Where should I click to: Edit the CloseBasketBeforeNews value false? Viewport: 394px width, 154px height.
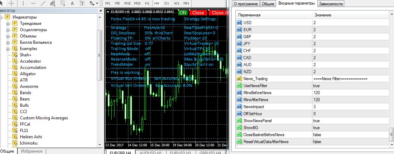[351, 135]
